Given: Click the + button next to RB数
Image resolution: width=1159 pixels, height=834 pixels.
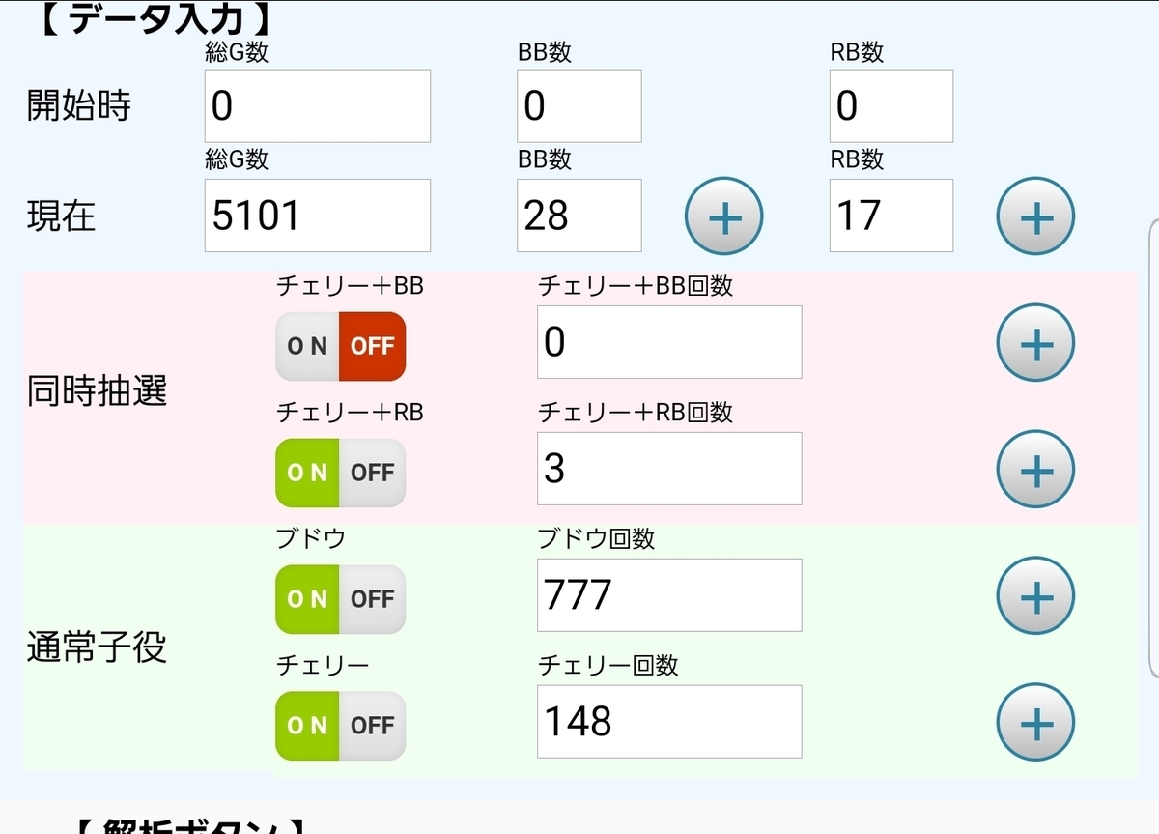Looking at the screenshot, I should (x=1035, y=217).
